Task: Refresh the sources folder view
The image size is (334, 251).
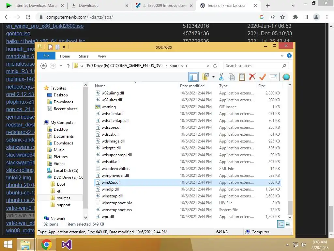Action: (x=215, y=66)
